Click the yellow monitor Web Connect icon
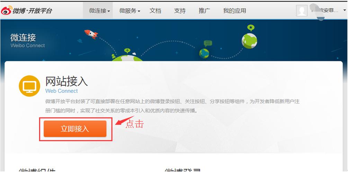 point(29,86)
